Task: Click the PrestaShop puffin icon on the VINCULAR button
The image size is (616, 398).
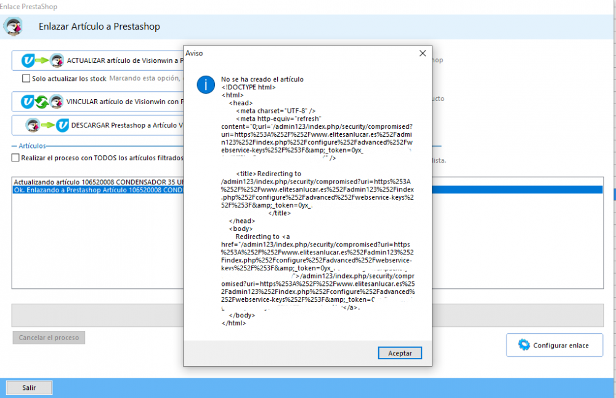Action: click(x=57, y=102)
